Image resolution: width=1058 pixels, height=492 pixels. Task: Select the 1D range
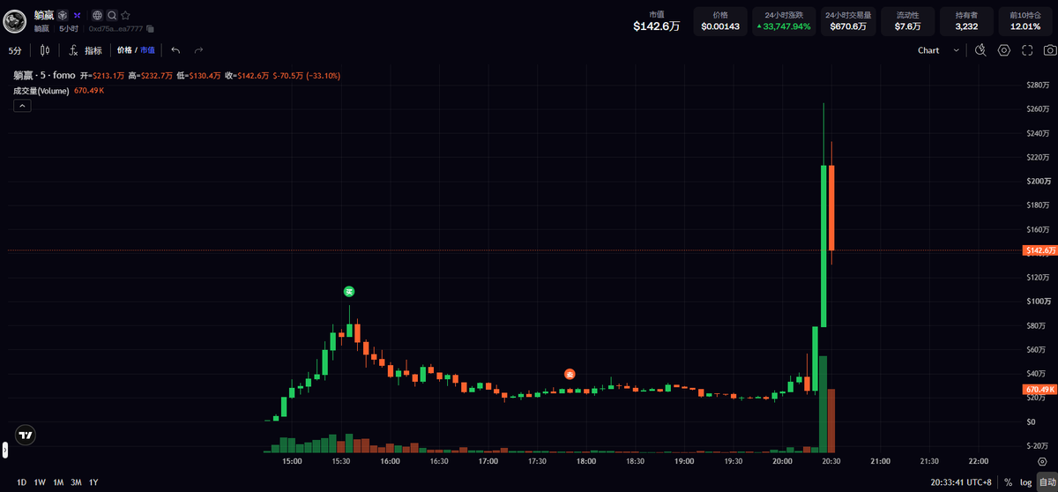pos(21,482)
